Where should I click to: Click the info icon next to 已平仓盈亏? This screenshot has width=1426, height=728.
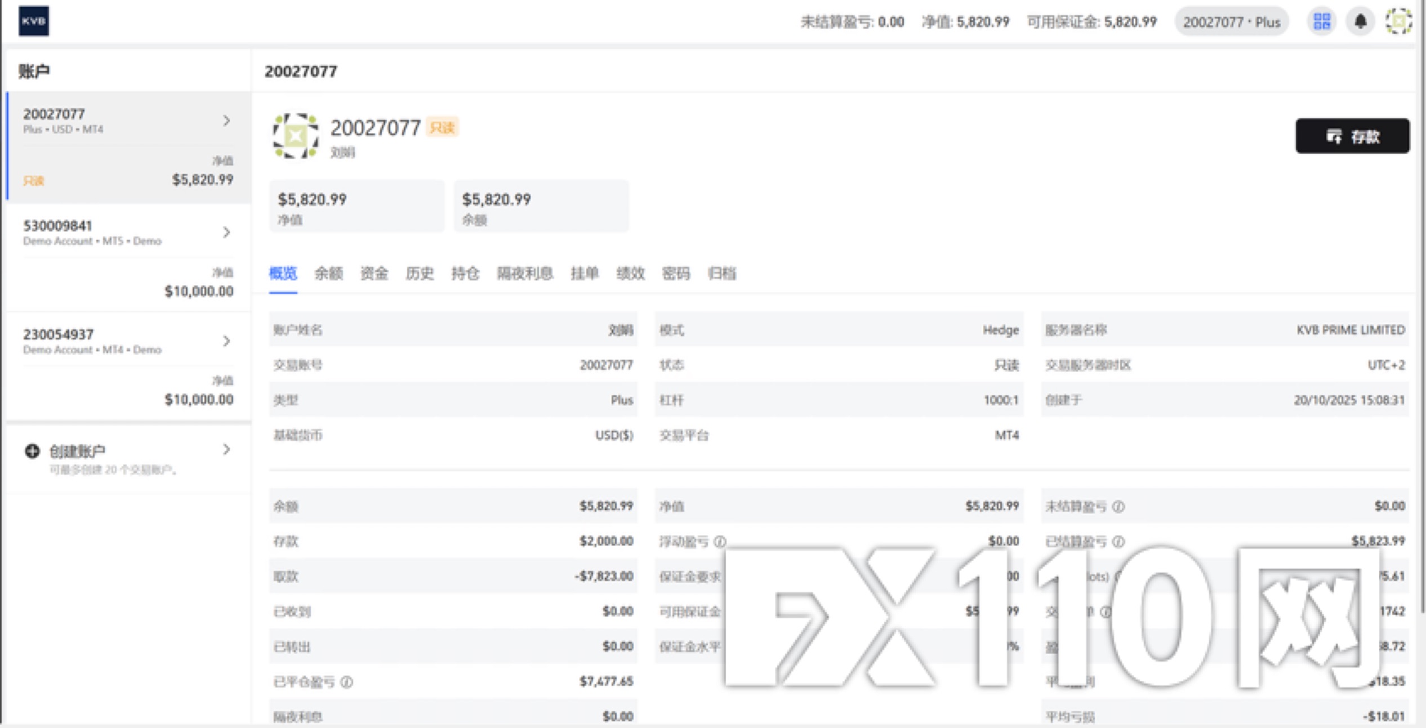[347, 682]
